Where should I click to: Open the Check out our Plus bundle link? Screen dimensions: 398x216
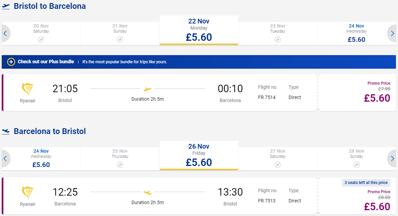coord(46,62)
